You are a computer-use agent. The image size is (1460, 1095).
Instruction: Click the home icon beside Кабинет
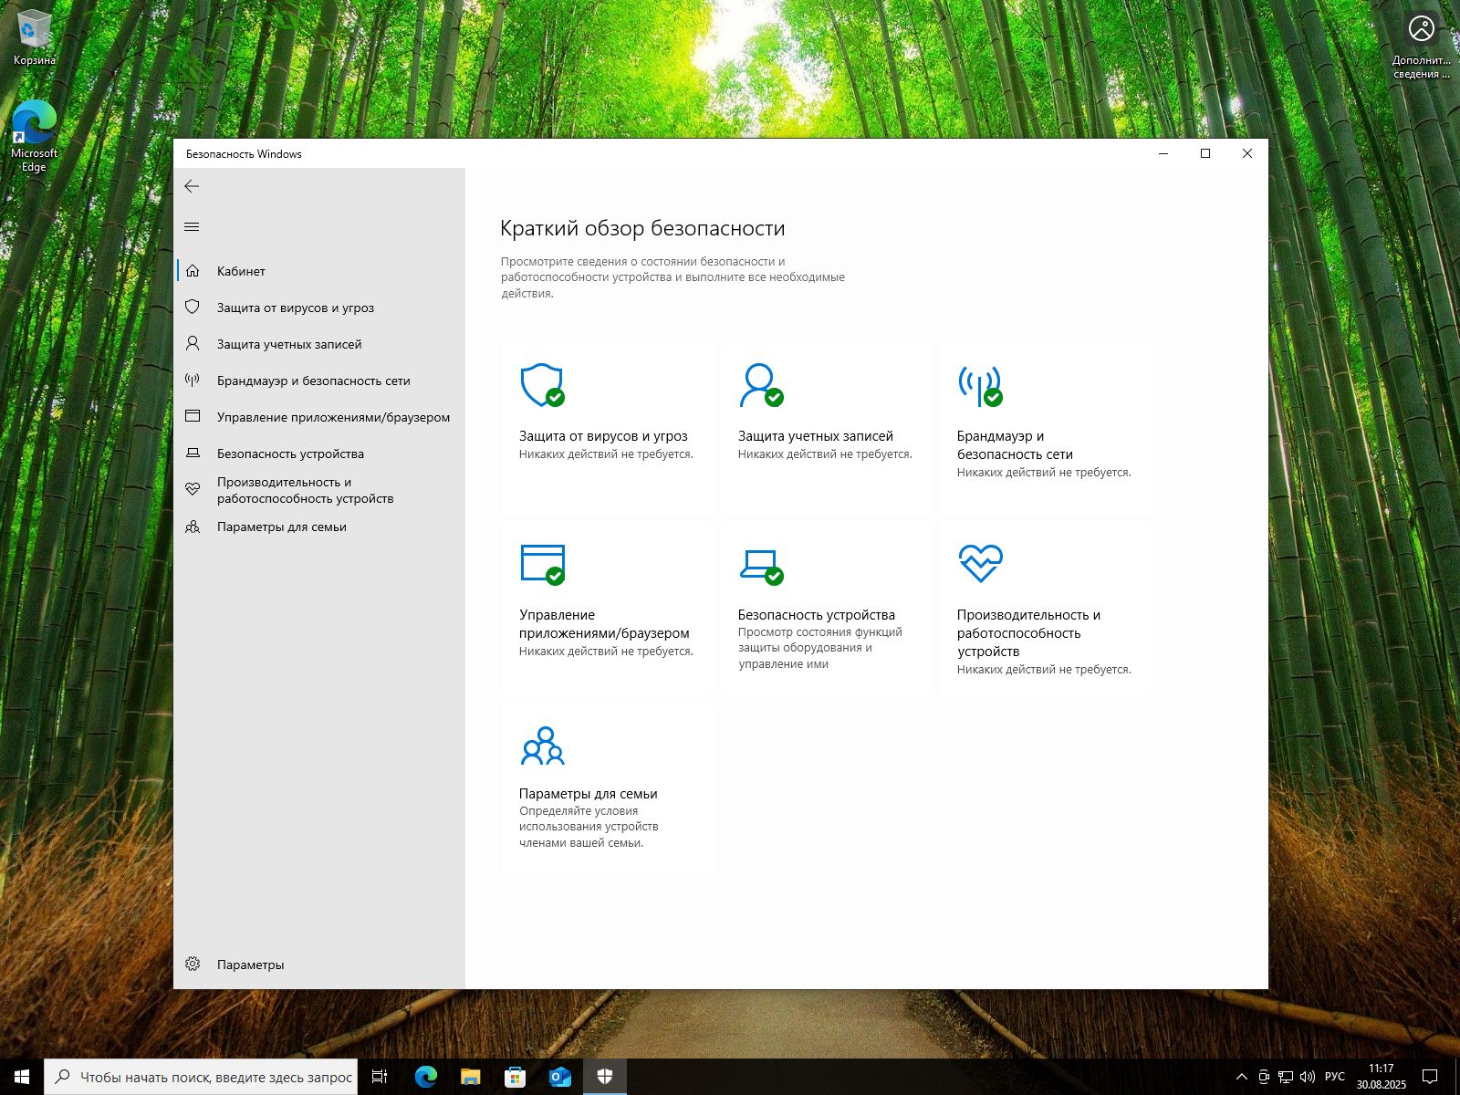pyautogui.click(x=193, y=271)
